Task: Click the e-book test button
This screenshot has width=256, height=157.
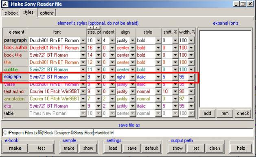Action: pos(41,148)
